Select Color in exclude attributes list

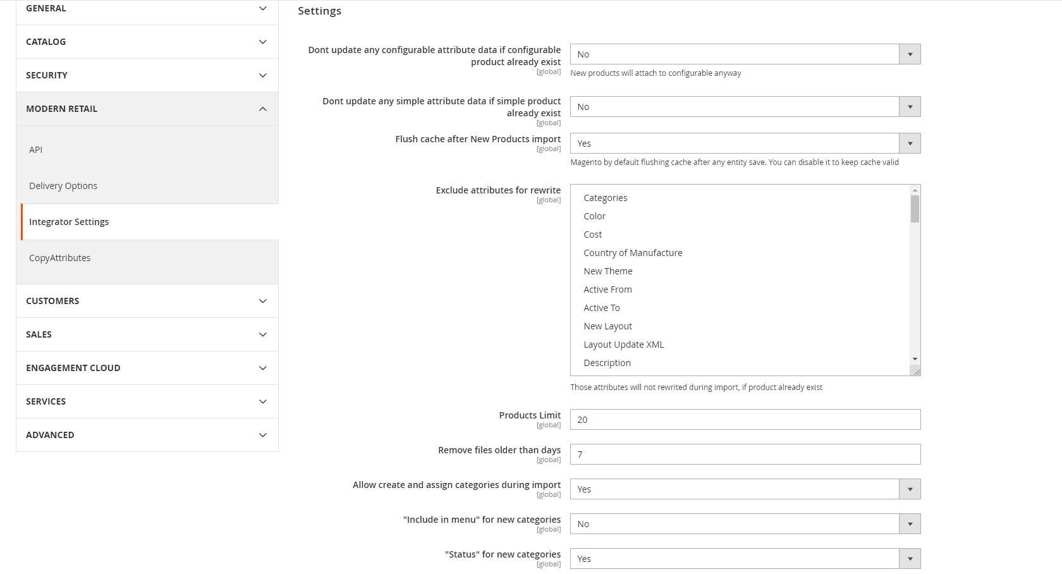coord(740,216)
